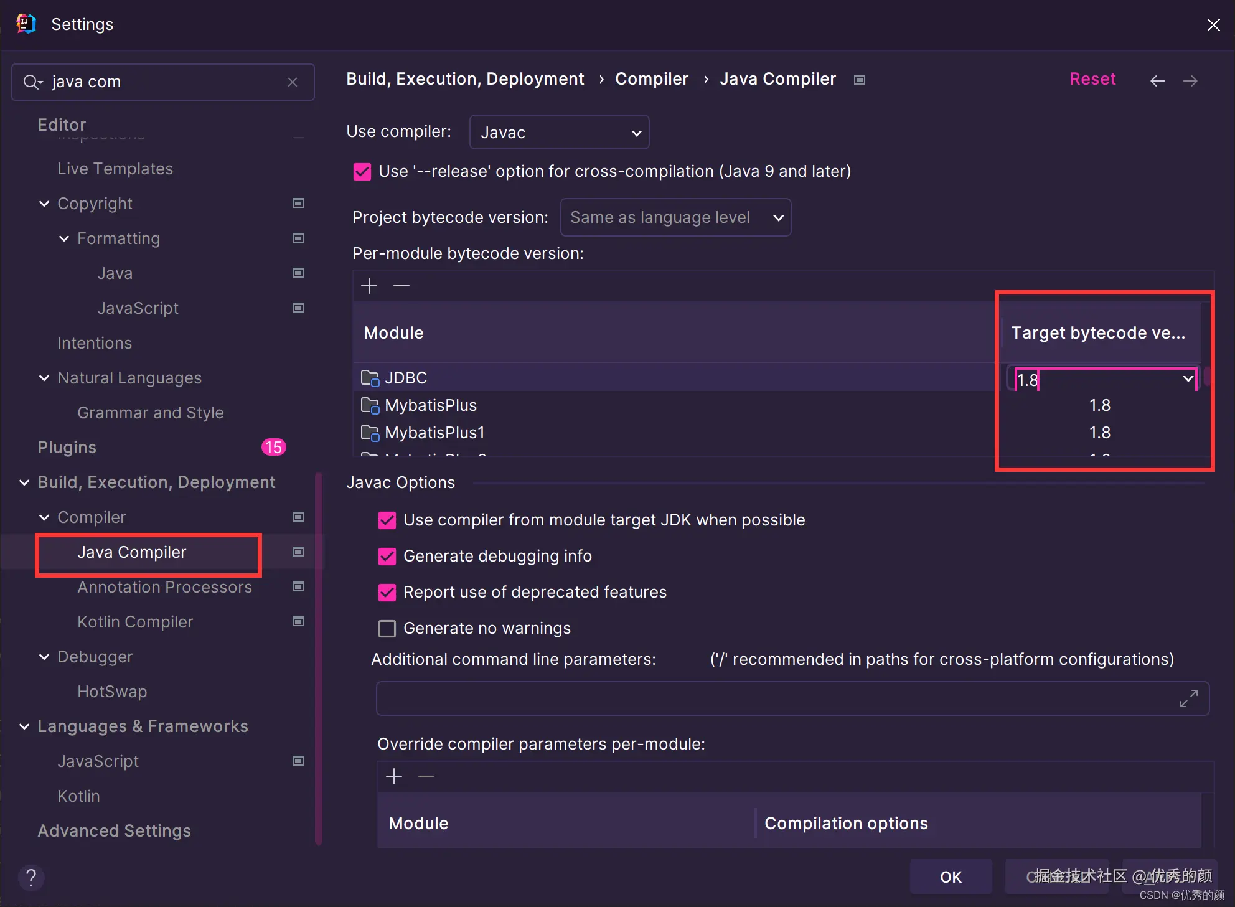This screenshot has width=1235, height=907.
Task: Open Project bytecode version dropdown
Action: point(675,218)
